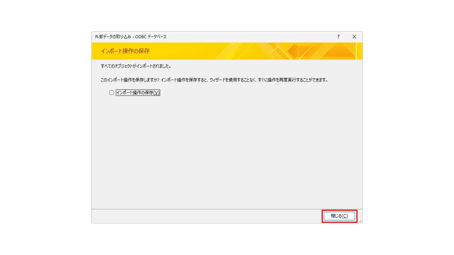Open the ? help button in title bar
The height and width of the screenshot is (255, 454).
tap(338, 36)
